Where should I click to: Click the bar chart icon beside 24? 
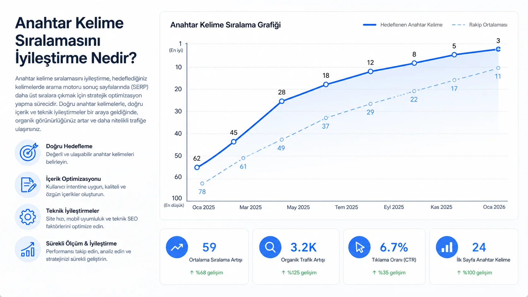click(x=447, y=247)
